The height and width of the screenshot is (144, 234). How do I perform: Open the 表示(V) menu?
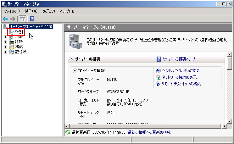tap(48, 11)
